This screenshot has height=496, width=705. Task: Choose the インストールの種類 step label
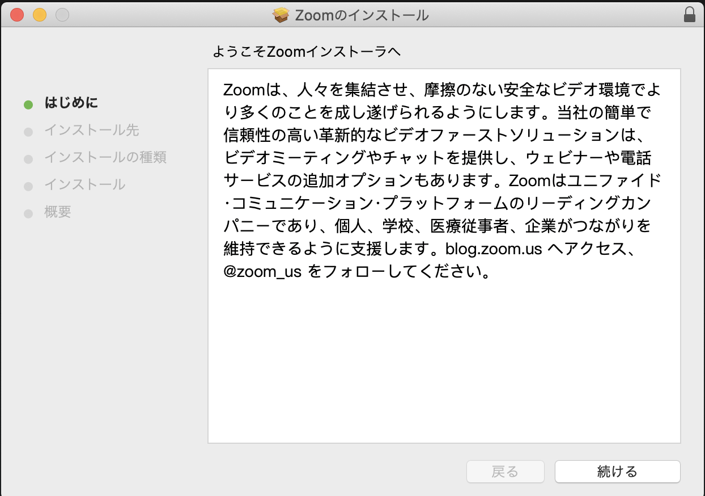click(105, 157)
